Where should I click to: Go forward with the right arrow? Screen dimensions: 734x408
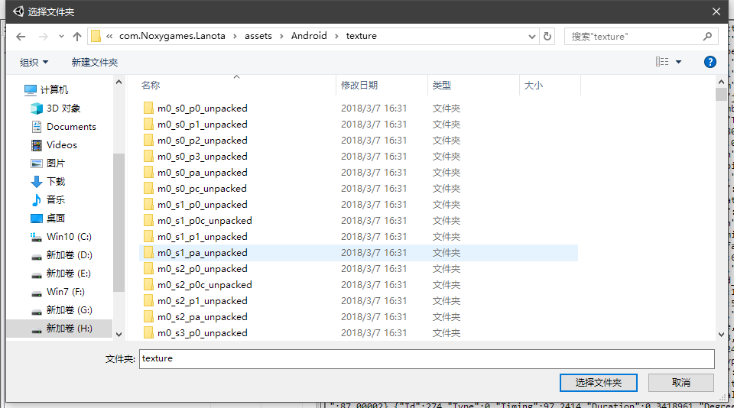click(43, 37)
